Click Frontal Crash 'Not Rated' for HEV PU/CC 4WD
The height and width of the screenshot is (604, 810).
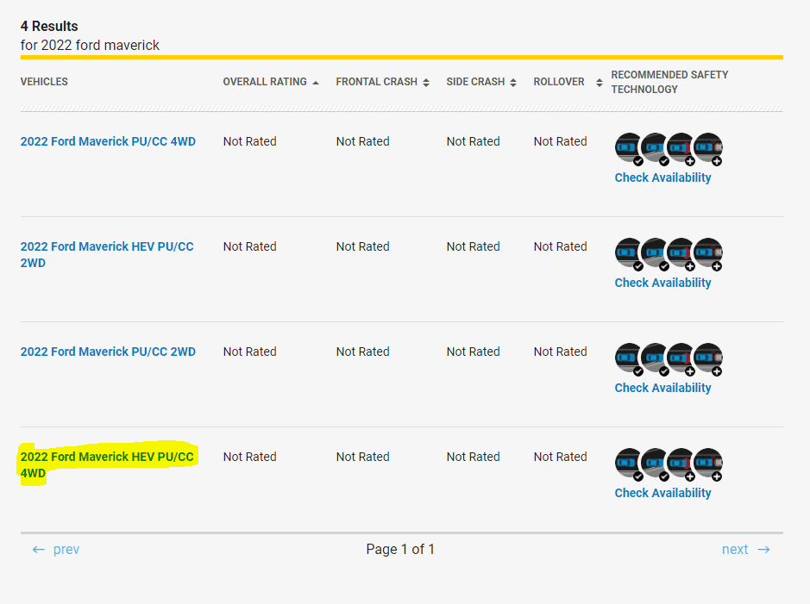(x=362, y=457)
